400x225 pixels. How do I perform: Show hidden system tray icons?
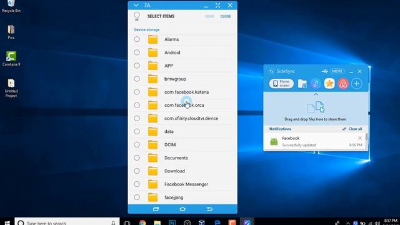click(x=347, y=223)
